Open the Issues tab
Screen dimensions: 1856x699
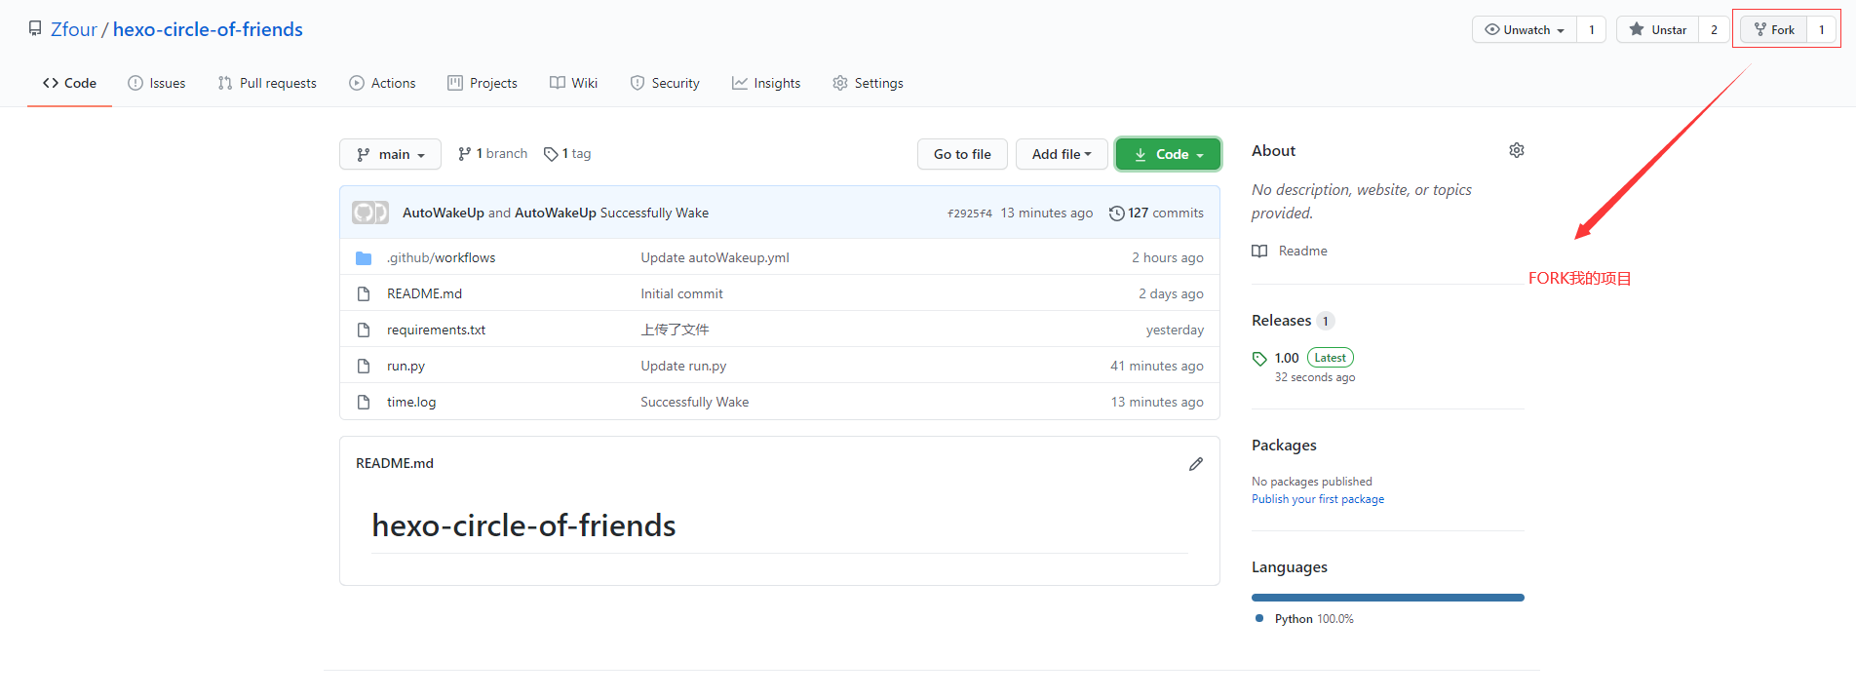coord(157,83)
